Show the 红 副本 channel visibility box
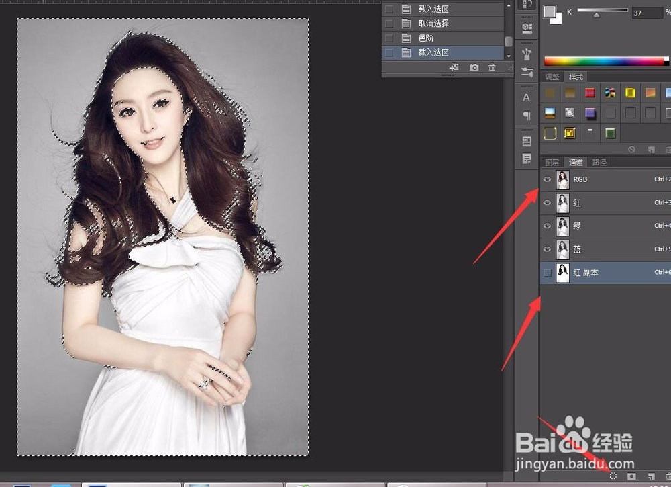Viewport: 671px width, 487px height. point(548,273)
